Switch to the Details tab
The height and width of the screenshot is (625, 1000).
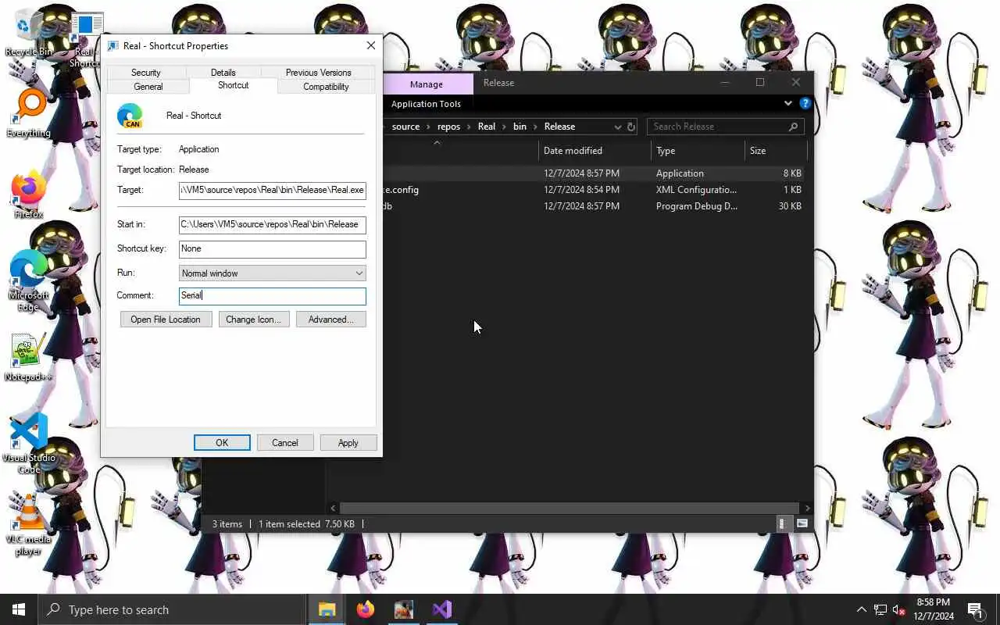coord(223,73)
